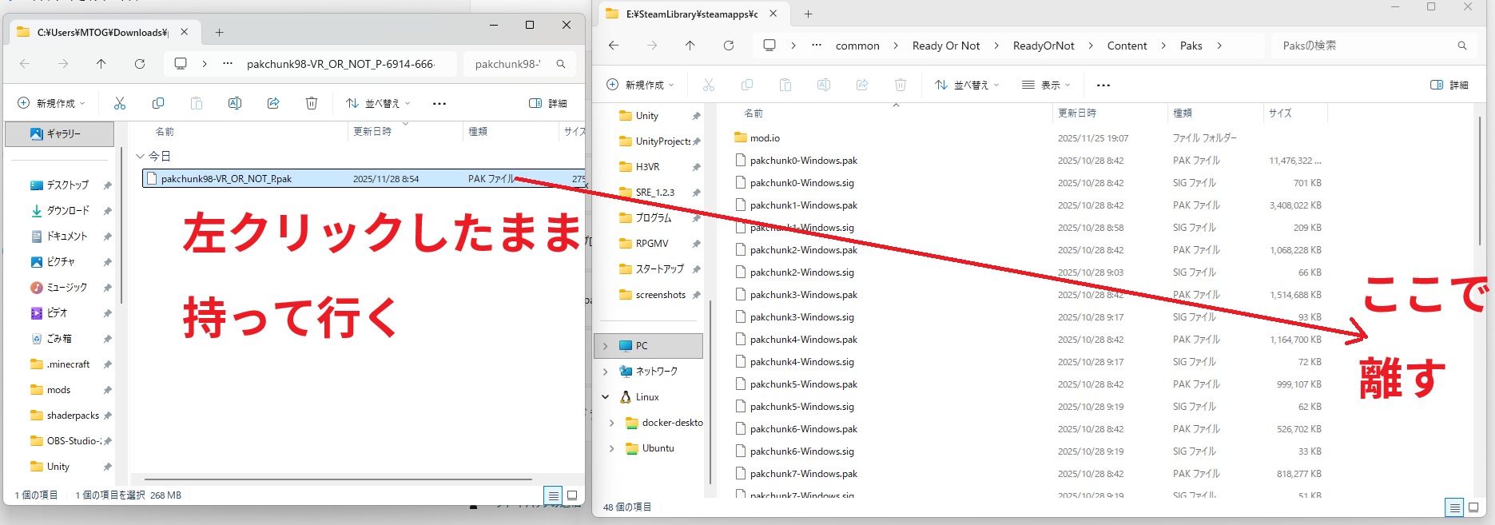Refresh the Paks folder window

(729, 46)
